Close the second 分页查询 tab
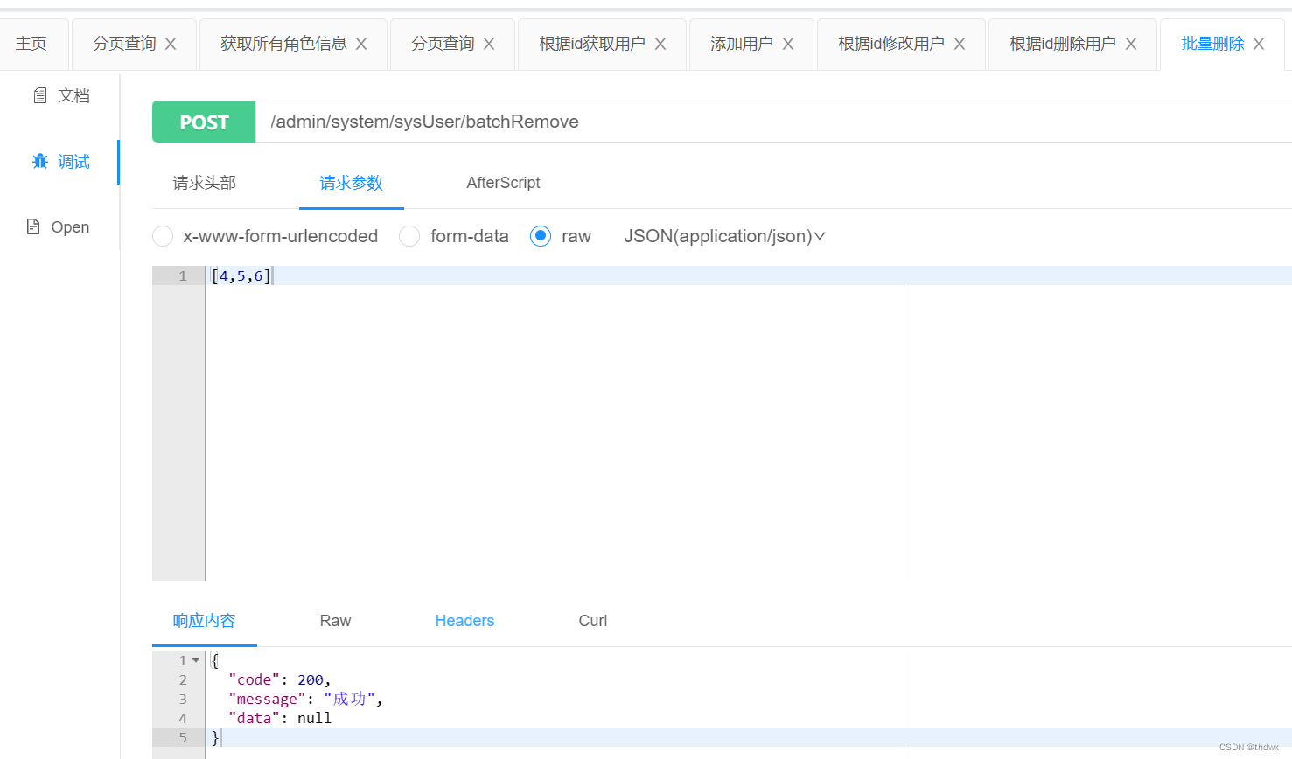 tap(489, 44)
